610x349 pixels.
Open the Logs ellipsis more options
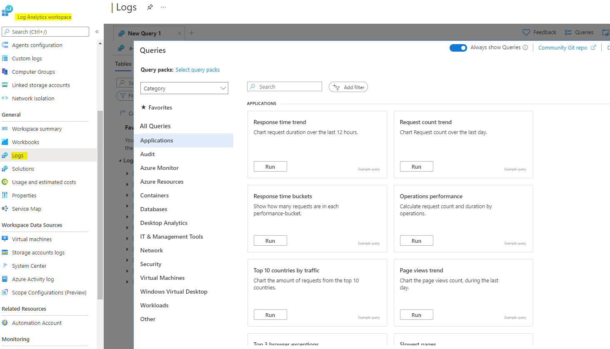pos(163,7)
